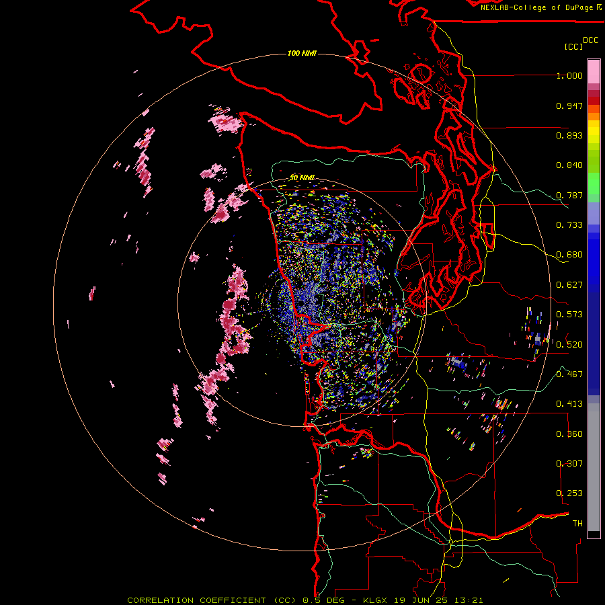Click the 0.520 scale value
This screenshot has height=605, width=605.
(x=569, y=345)
